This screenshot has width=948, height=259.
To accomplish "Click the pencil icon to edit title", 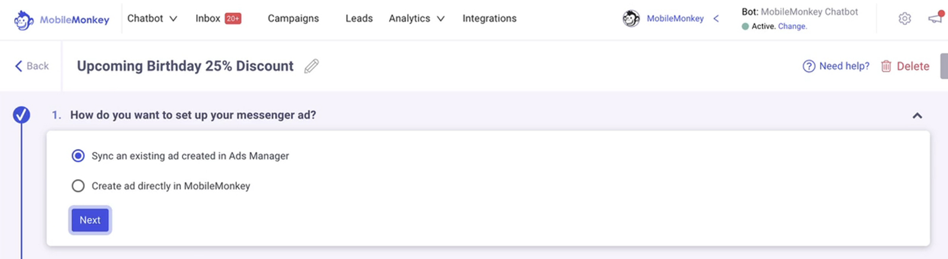I will coord(312,66).
